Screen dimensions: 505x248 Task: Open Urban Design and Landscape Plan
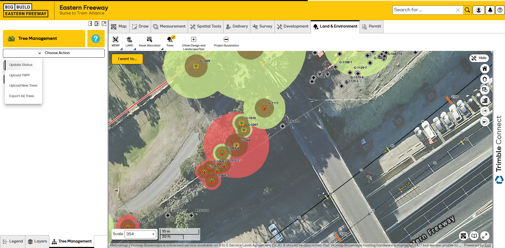(194, 44)
